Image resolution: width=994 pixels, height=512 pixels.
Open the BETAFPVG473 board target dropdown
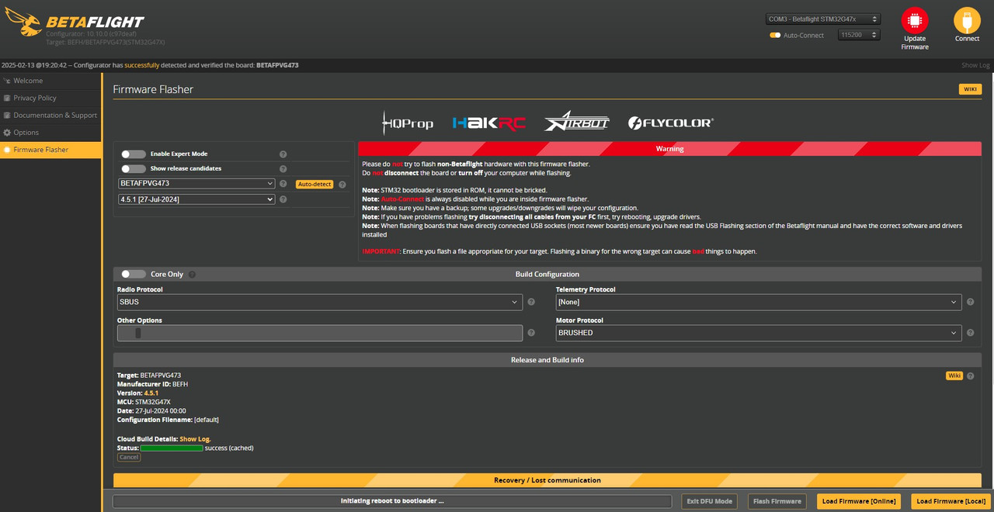coord(197,184)
